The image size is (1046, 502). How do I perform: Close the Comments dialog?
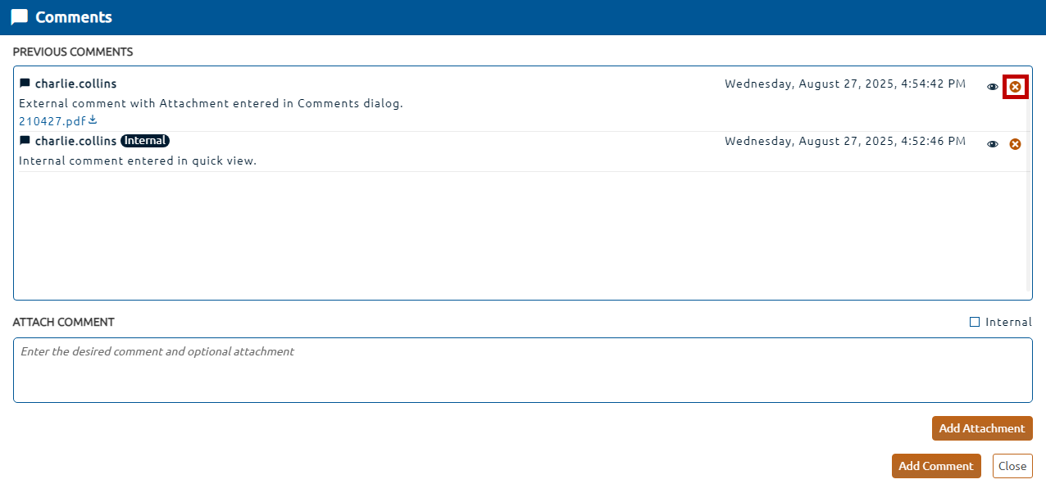(1012, 466)
